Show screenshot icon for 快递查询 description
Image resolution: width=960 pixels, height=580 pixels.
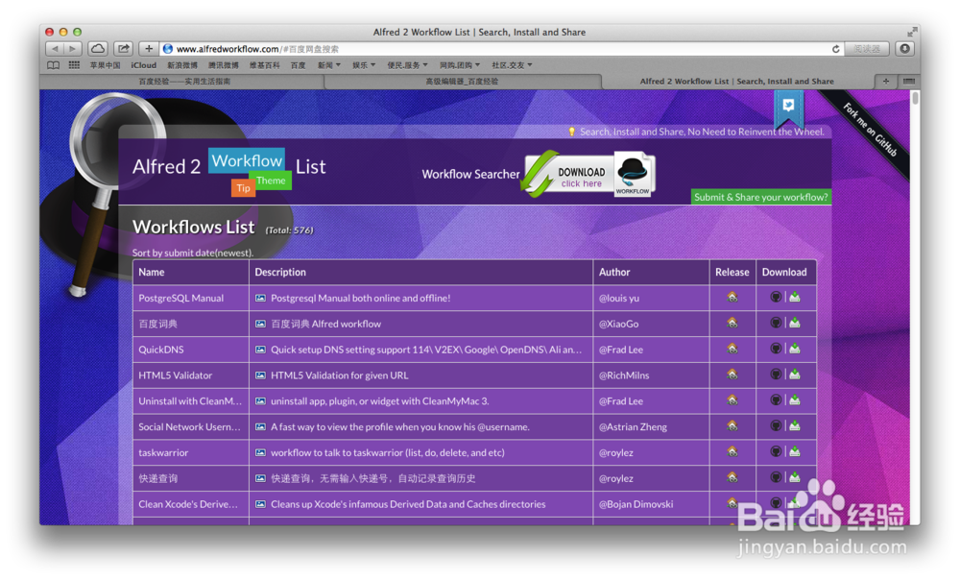click(260, 478)
